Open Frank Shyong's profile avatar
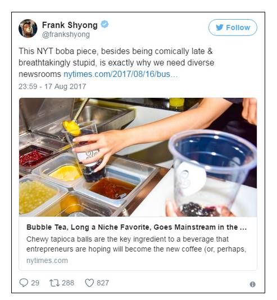Viewport: 277px width, 300px height. (x=28, y=28)
